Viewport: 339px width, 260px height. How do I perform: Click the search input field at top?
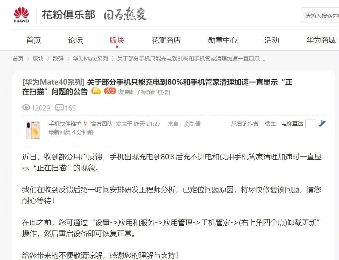point(320,15)
